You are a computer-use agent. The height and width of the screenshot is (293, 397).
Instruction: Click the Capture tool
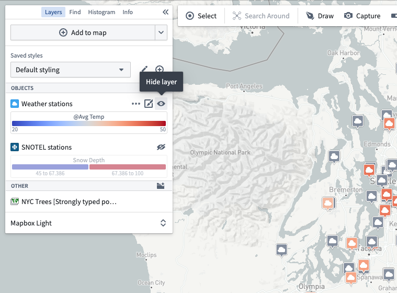pos(362,16)
